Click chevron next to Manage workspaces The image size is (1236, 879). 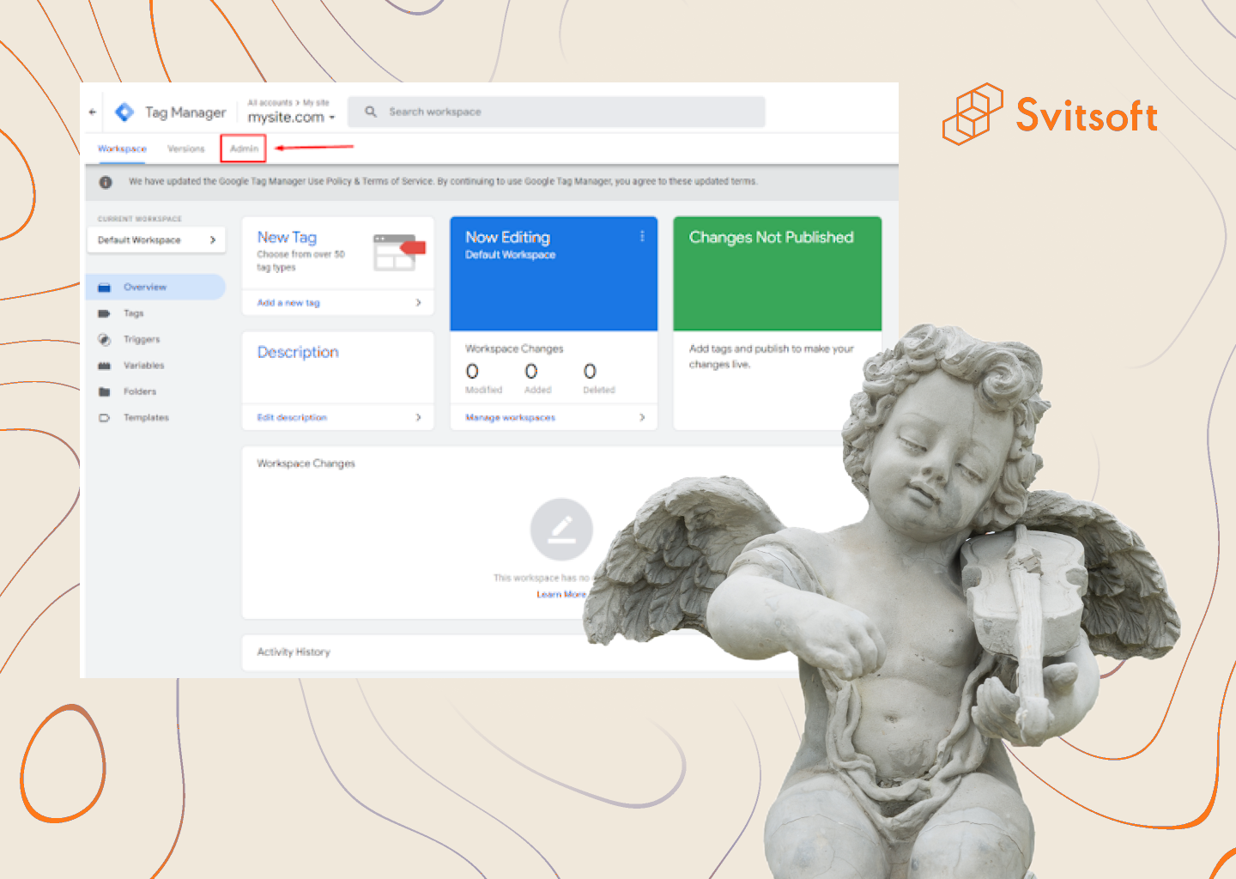[642, 417]
